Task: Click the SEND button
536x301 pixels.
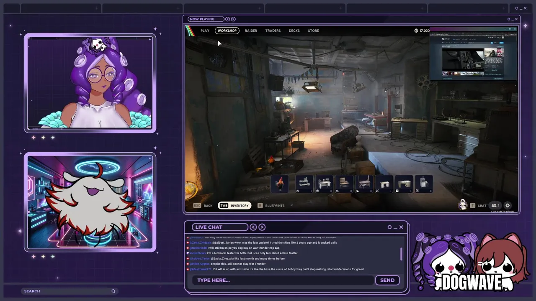Action: pos(387,280)
